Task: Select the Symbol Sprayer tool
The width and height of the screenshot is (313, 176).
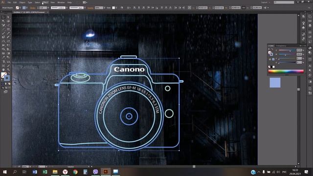Action: (3, 62)
